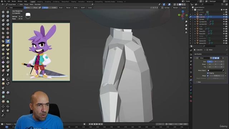Open the Brush settings dropdown
The image size is (229, 129).
coord(61,8)
